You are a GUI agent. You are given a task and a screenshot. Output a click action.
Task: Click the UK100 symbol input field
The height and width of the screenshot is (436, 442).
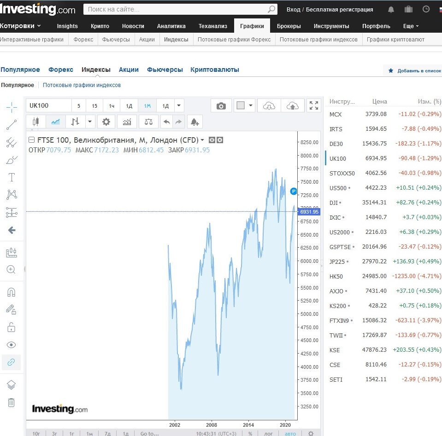point(48,105)
